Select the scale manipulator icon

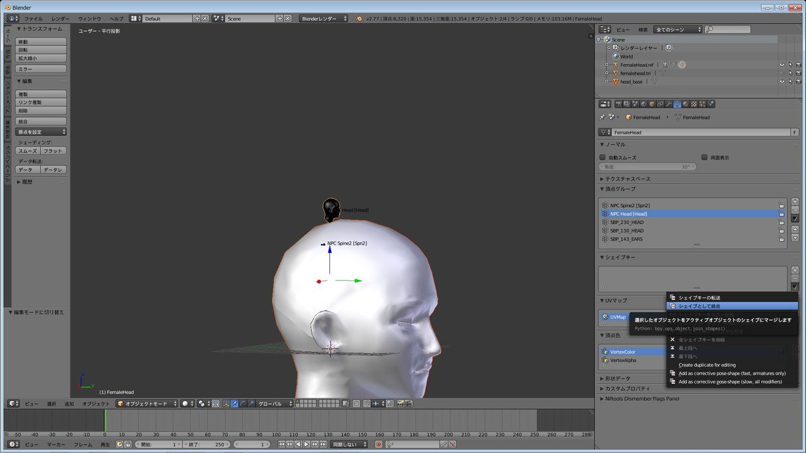pyautogui.click(x=251, y=403)
